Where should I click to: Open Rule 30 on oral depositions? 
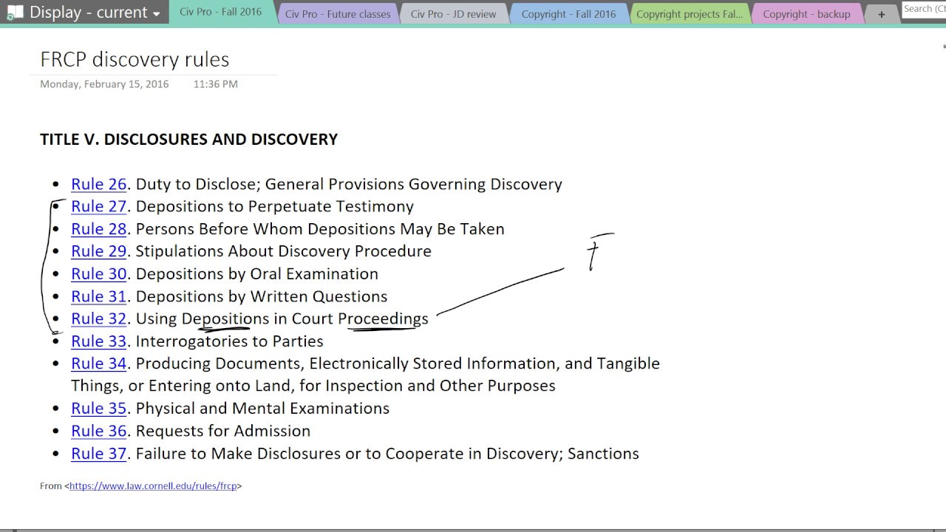[x=99, y=274]
